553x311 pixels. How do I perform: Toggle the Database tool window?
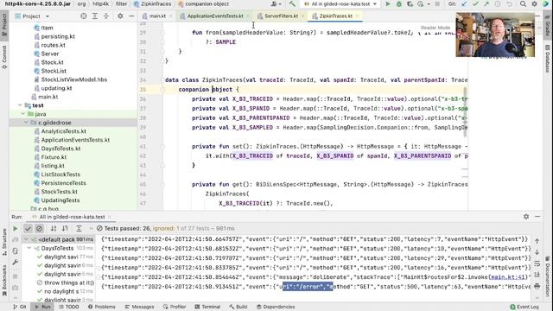(548, 59)
